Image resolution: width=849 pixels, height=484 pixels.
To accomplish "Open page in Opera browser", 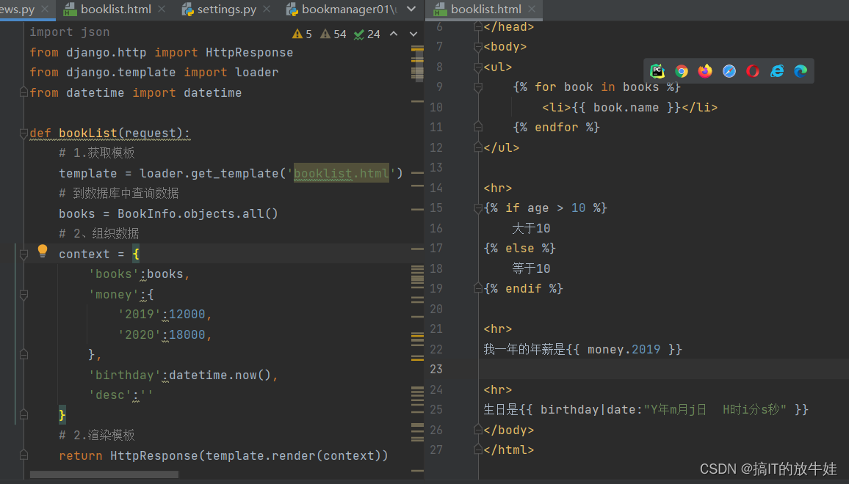I will click(x=753, y=71).
